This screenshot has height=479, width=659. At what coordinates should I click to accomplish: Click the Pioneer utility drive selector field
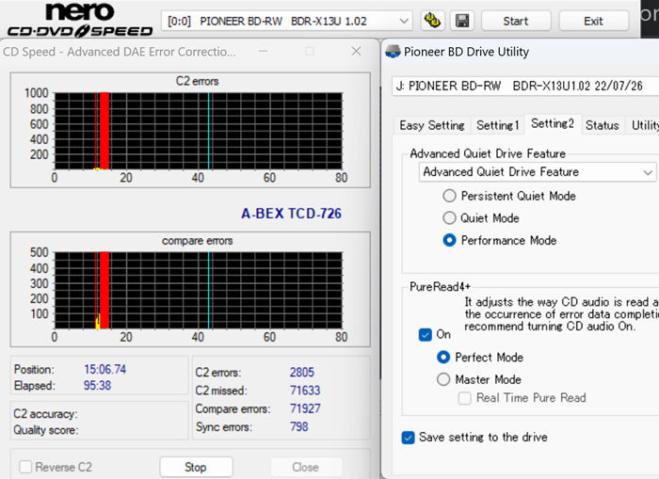[524, 86]
